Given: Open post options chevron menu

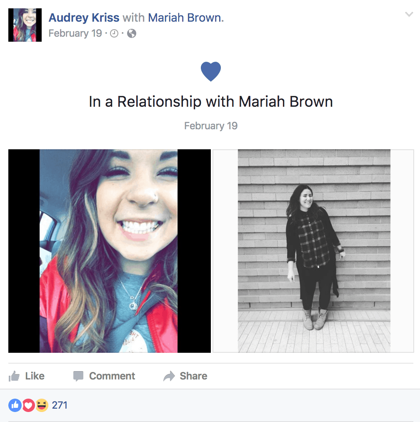Looking at the screenshot, I should point(409,14).
